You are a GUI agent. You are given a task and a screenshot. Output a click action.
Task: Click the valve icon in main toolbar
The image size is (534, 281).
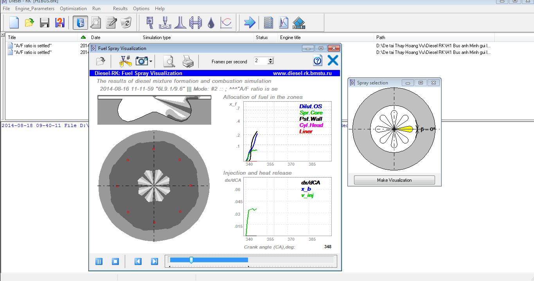click(180, 23)
